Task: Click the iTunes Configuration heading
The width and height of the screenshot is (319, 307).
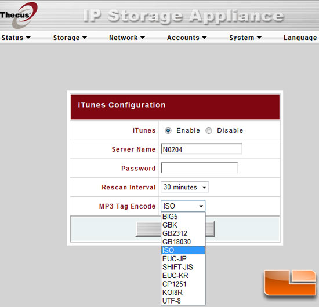Action: (122, 105)
